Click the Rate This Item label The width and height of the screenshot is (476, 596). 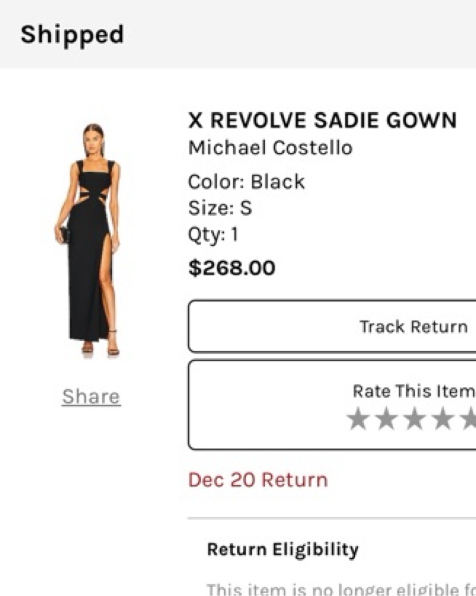(x=413, y=391)
